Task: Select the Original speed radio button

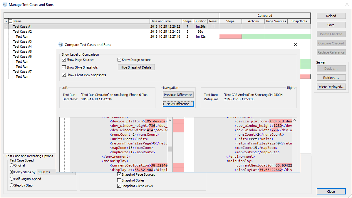Action: click(x=12, y=165)
